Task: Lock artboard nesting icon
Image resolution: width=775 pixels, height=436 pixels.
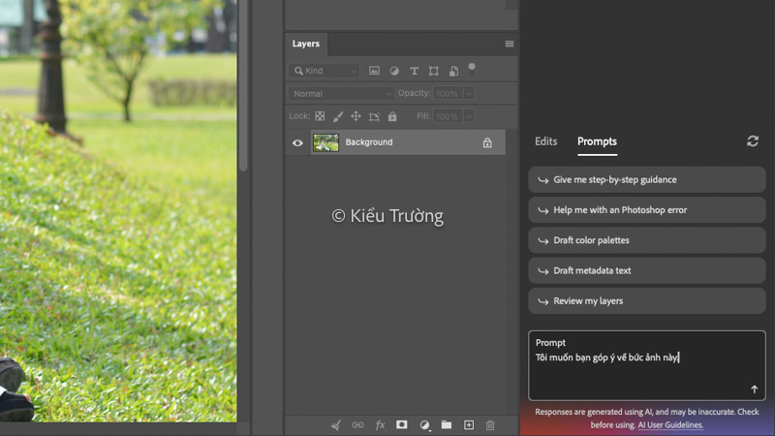Action: (374, 116)
